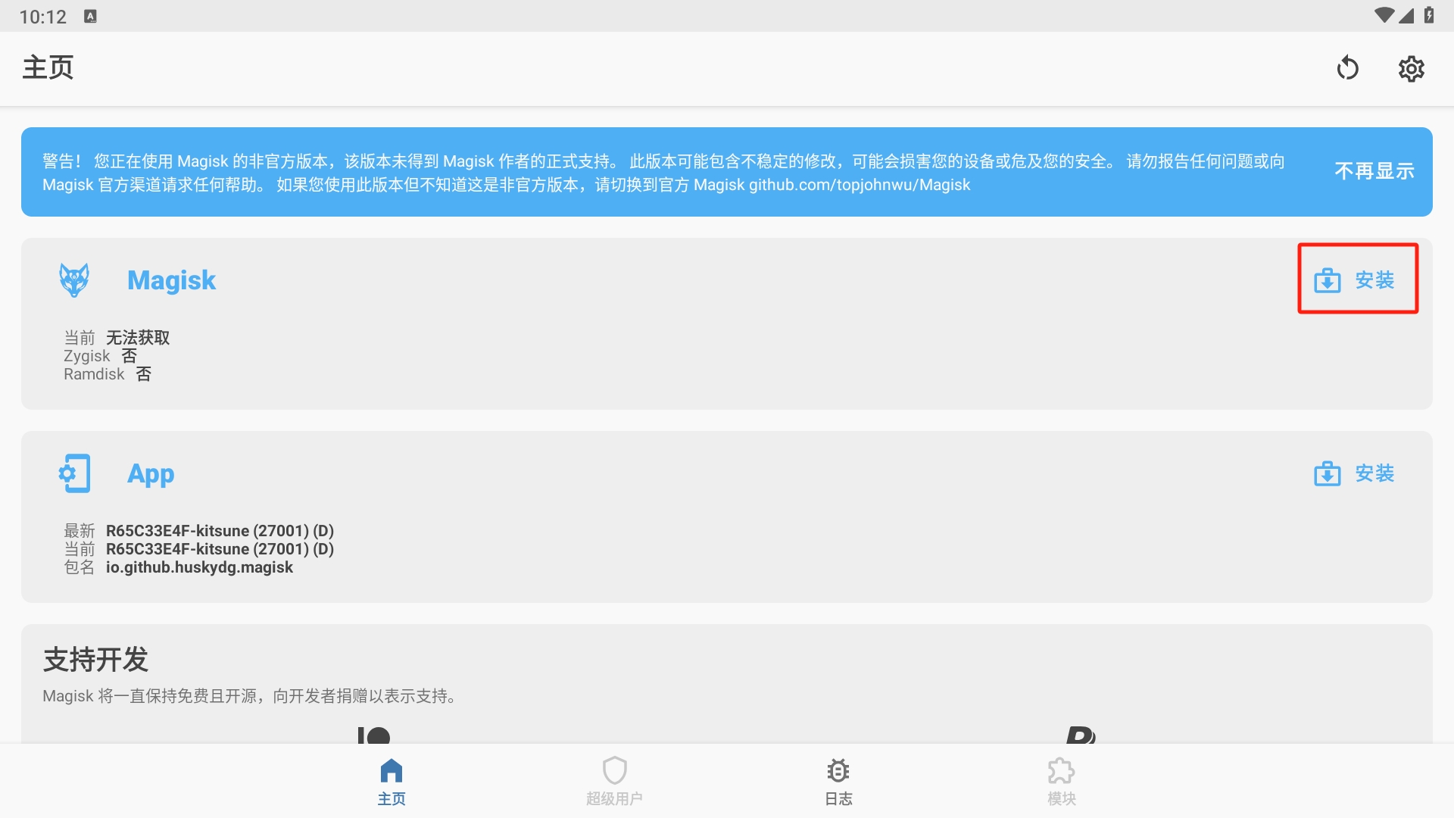Tap the reboot circular-arrow icon

pyautogui.click(x=1347, y=68)
